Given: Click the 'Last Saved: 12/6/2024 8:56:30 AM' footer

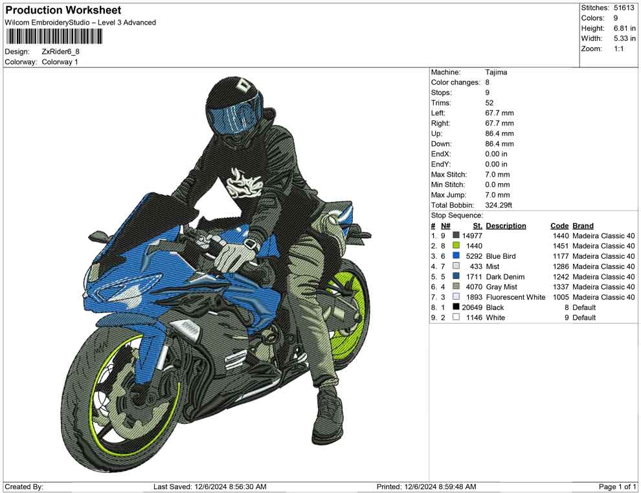Looking at the screenshot, I should pyautogui.click(x=210, y=487).
